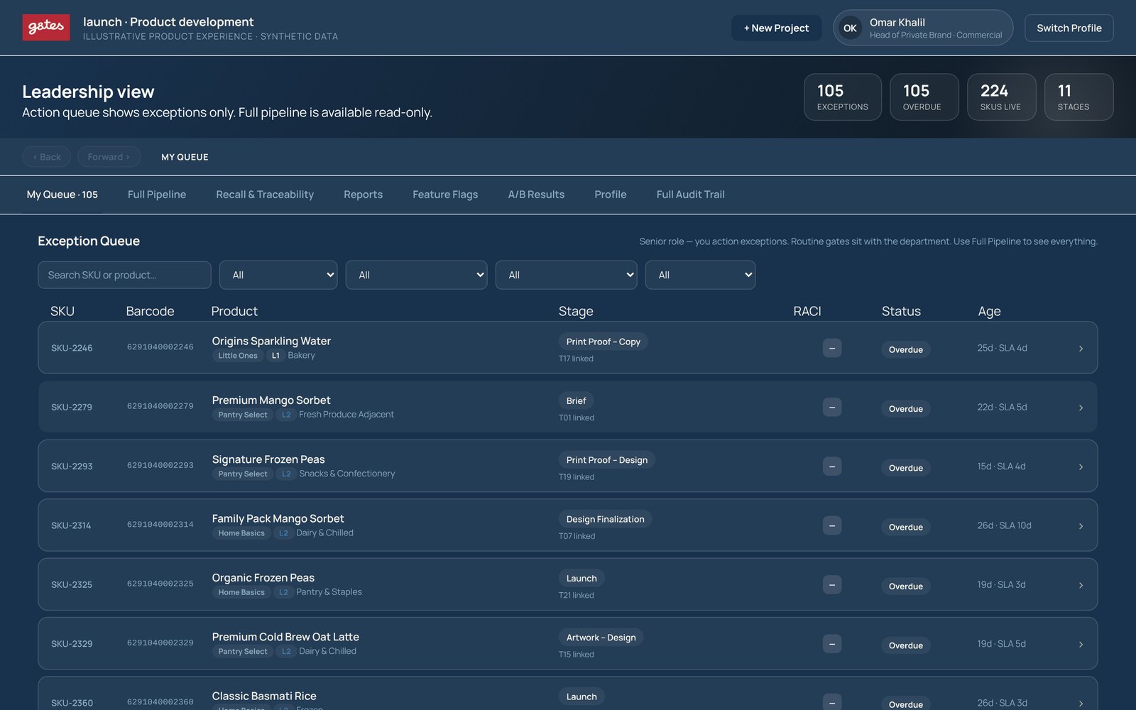
Task: Click RACI dash badge for Signature Frozen Peas
Action: coord(832,466)
